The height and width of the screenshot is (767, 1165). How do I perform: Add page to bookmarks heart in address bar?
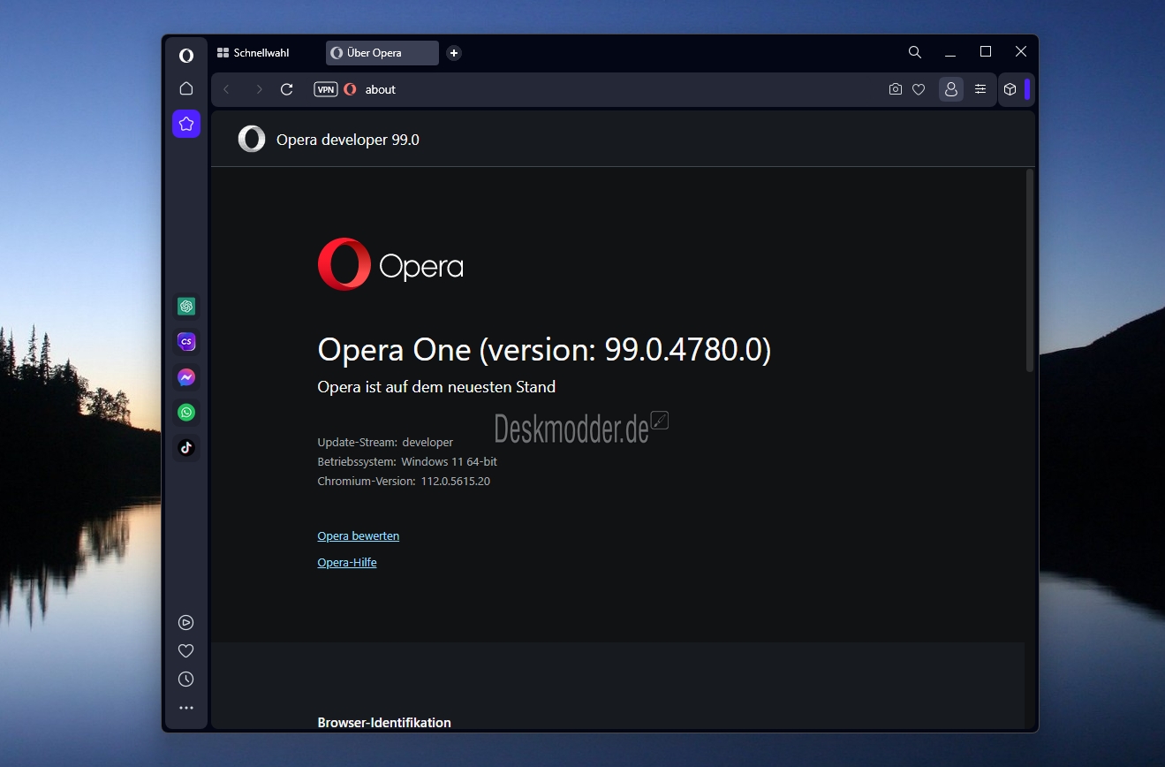(919, 89)
